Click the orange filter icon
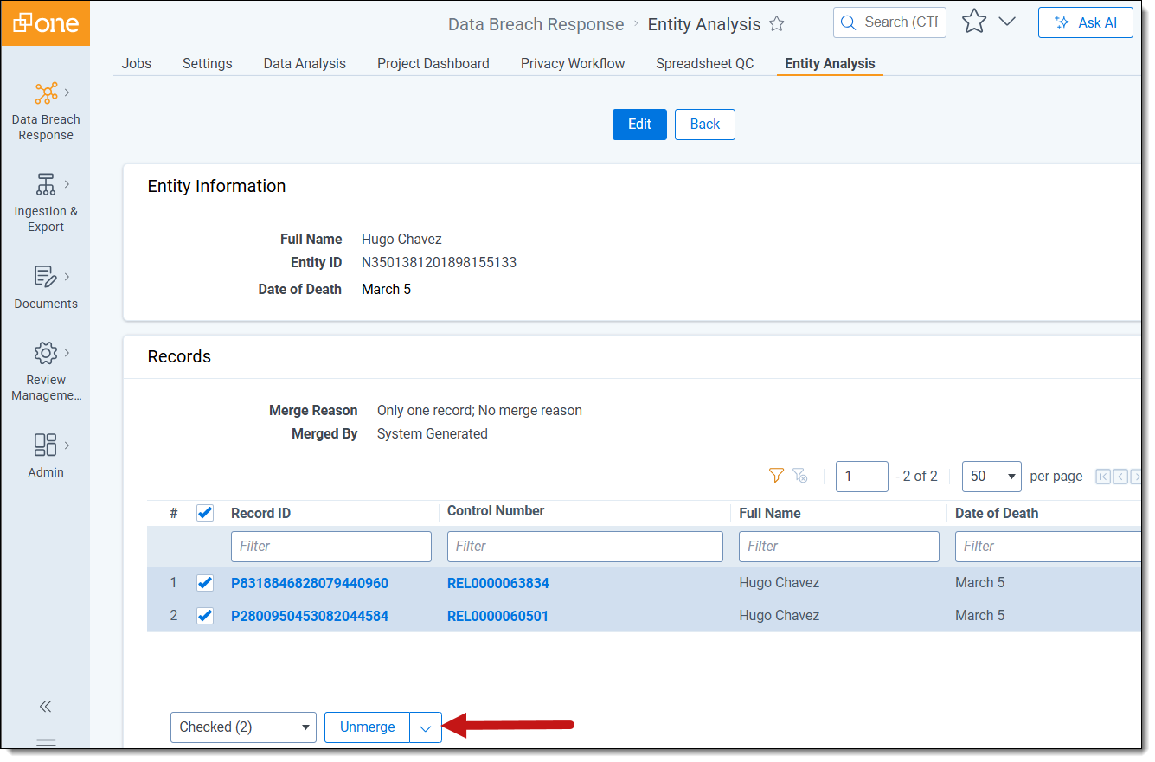This screenshot has width=1155, height=762. pos(776,476)
